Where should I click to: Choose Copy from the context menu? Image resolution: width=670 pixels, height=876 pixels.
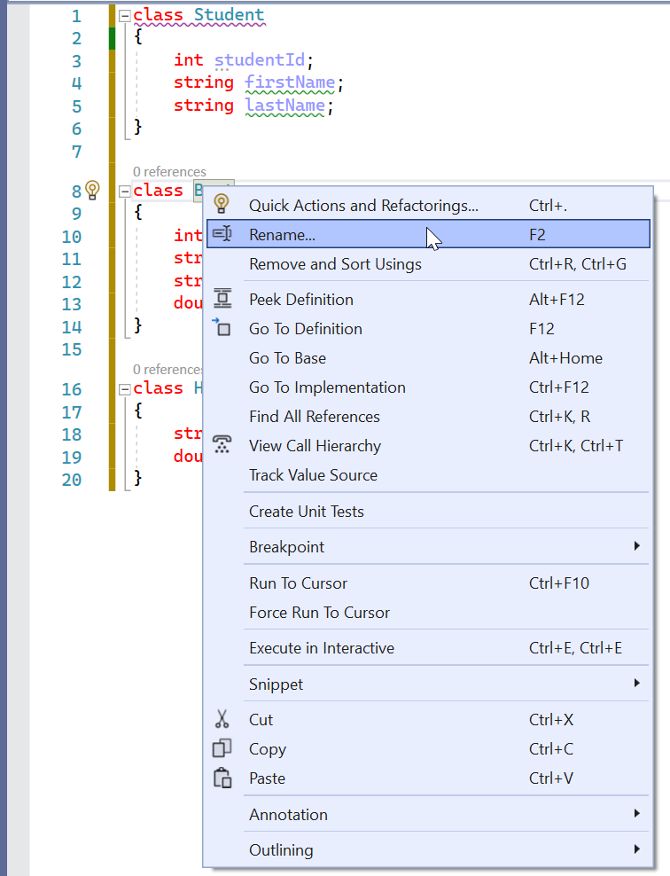[x=428, y=748]
